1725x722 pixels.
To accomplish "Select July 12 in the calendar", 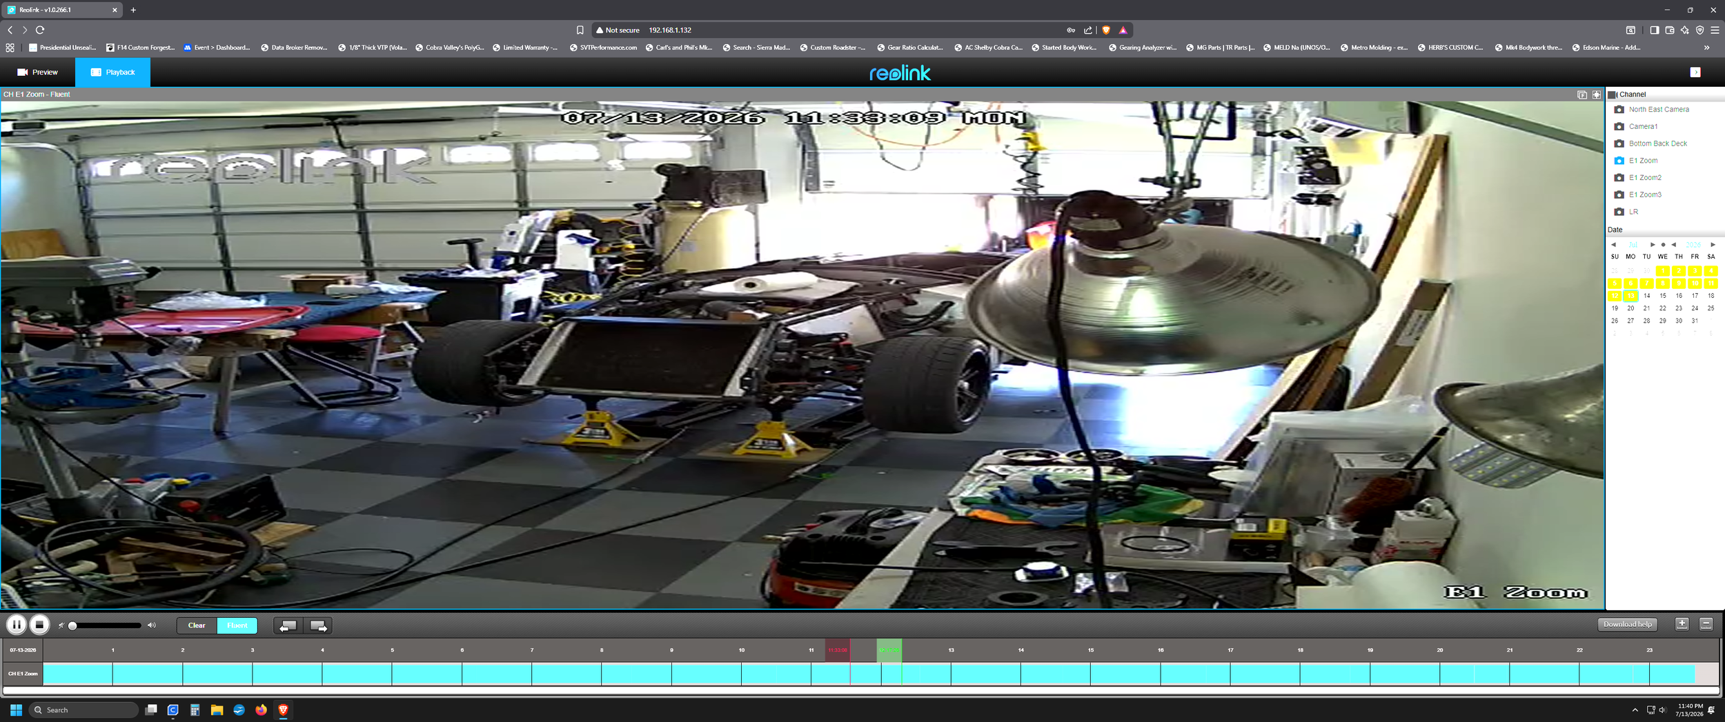I will 1615,296.
